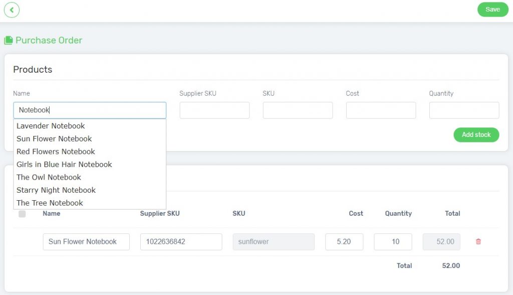Image resolution: width=513 pixels, height=295 pixels.
Task: Click the Purchase Order document icon
Action: [9, 40]
